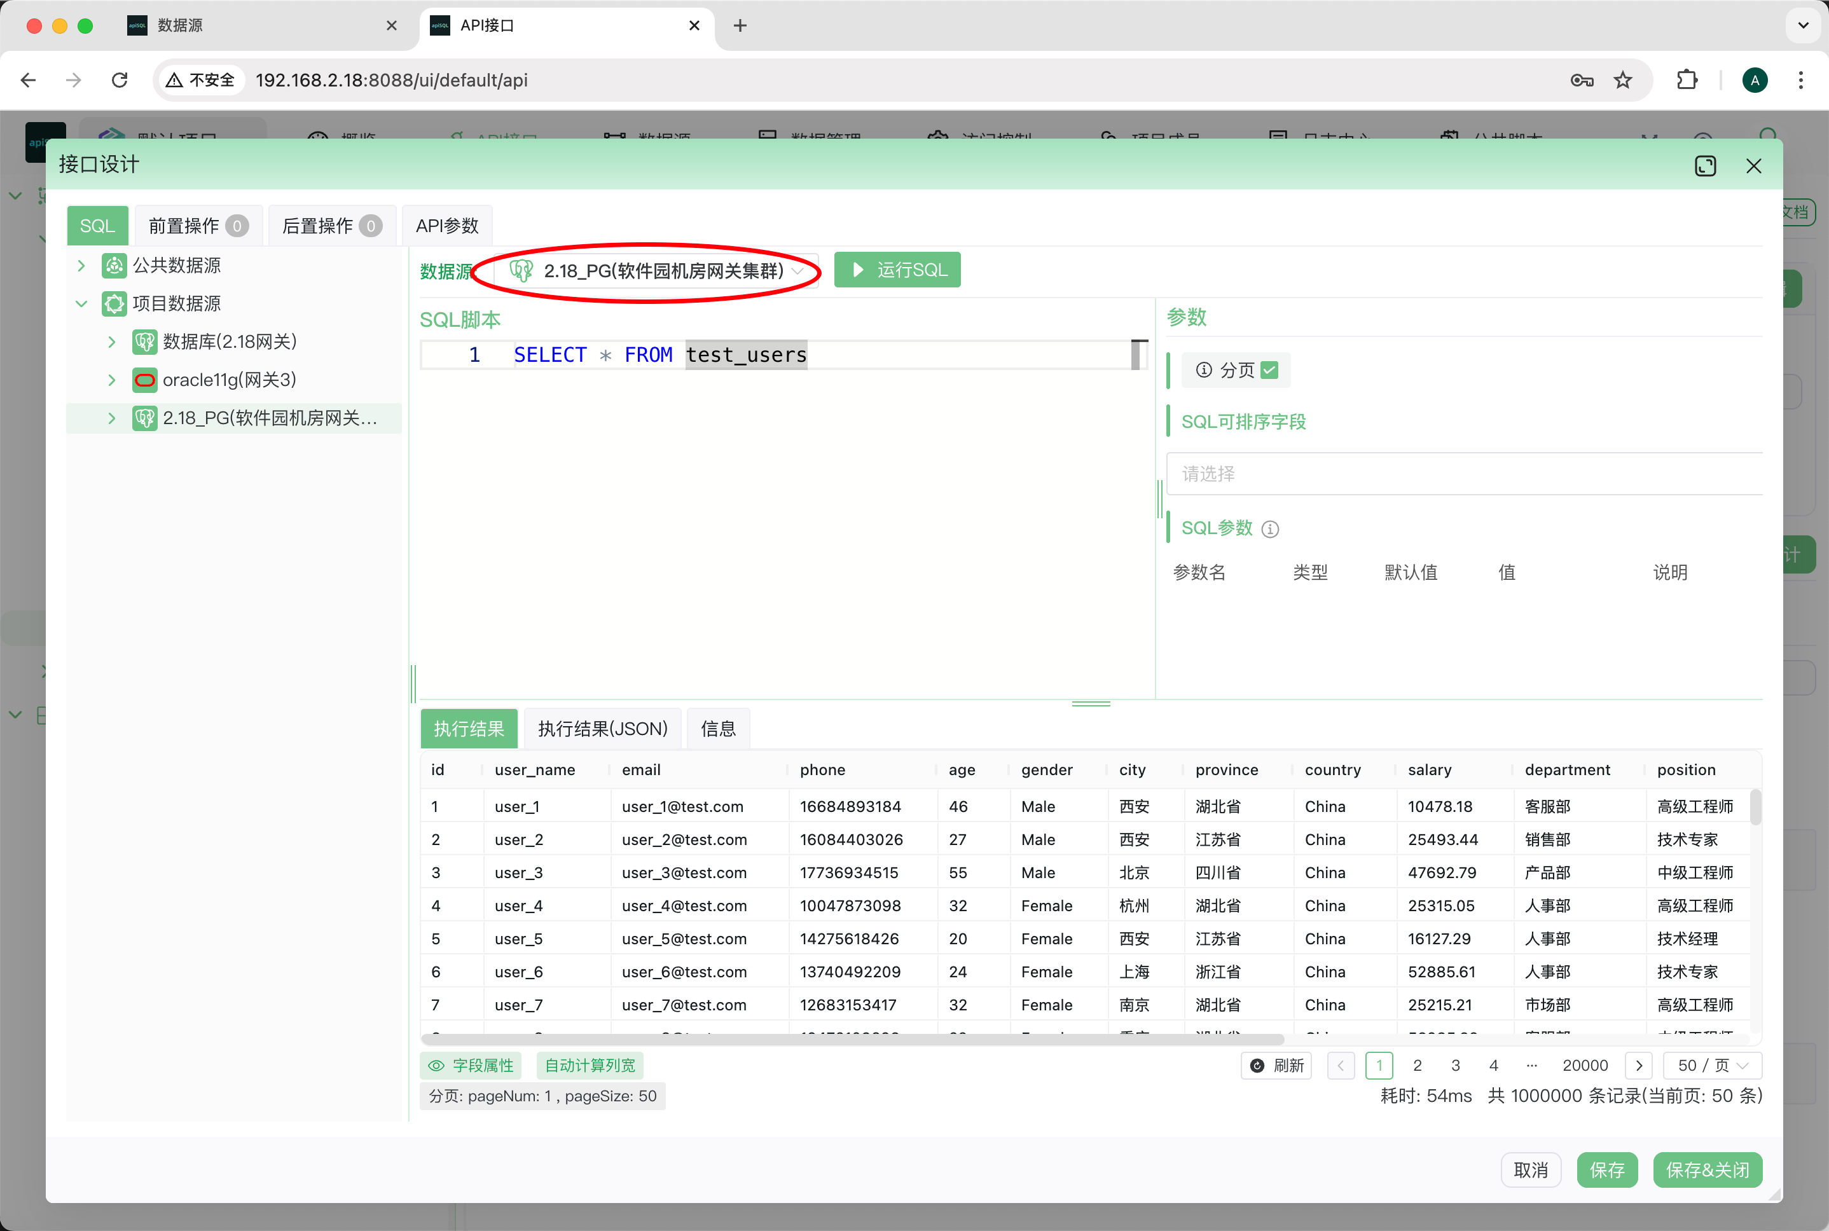The width and height of the screenshot is (1829, 1231).
Task: Open the API参数 tab
Action: pos(446,226)
